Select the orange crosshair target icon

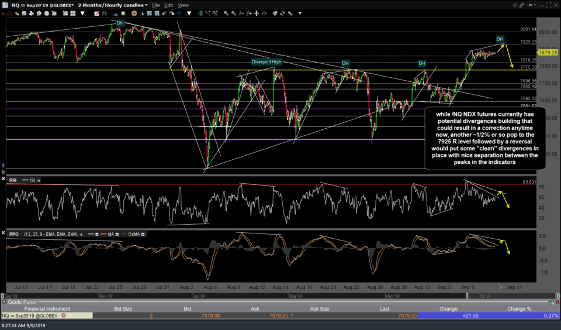click(134, 13)
